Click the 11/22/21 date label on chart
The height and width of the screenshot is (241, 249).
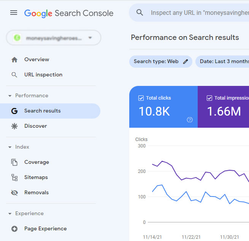coord(191,237)
